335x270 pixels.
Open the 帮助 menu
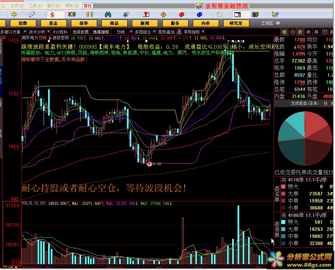[x=72, y=6]
